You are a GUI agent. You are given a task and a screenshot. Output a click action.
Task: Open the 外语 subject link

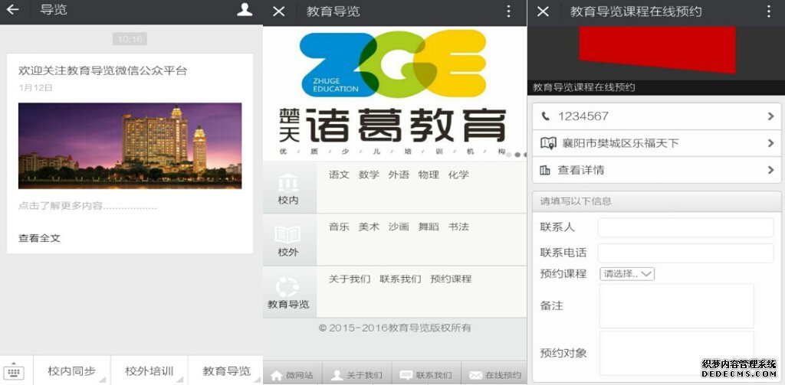pyautogui.click(x=399, y=175)
